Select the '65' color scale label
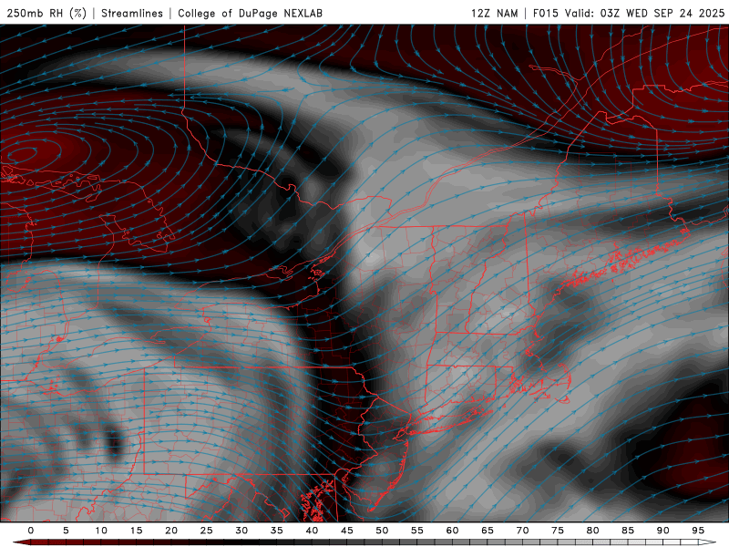 tap(488, 531)
